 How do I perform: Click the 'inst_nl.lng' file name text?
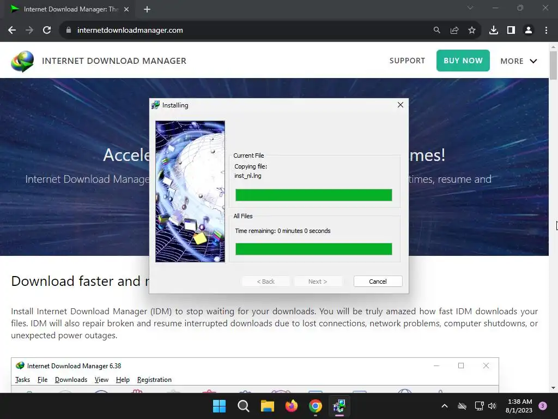(x=248, y=176)
